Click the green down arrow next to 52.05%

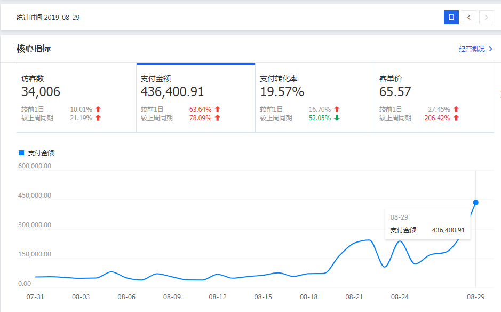(337, 118)
